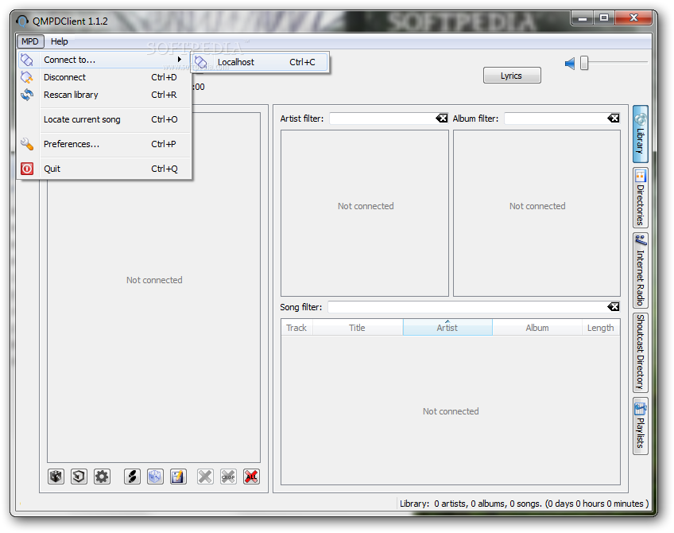
Task: Open the Help menu
Action: point(60,41)
